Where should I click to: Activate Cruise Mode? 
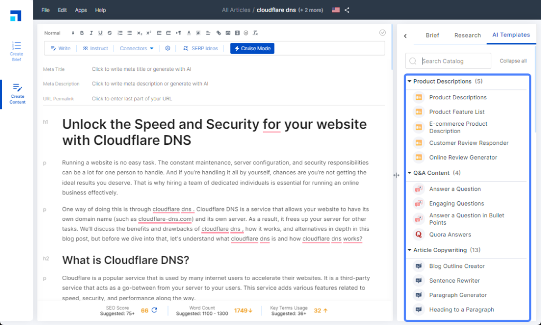(252, 48)
